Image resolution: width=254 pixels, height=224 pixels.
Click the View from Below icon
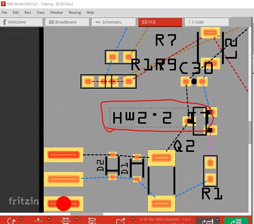38,220
